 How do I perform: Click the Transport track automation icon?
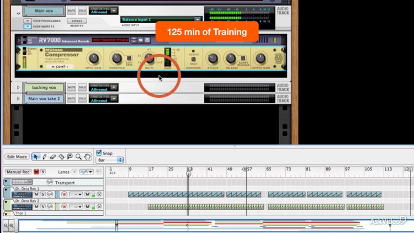[50, 182]
